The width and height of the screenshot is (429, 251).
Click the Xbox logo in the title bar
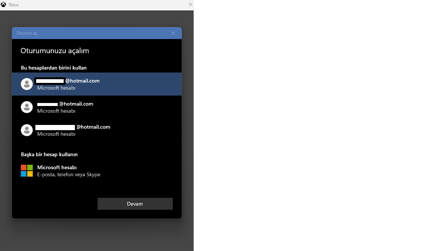3,4
